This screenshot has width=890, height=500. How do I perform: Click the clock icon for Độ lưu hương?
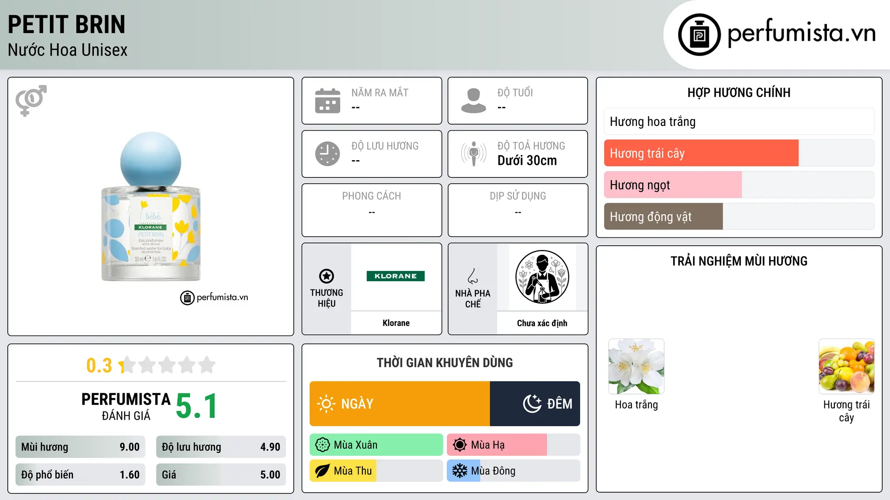[x=328, y=154]
